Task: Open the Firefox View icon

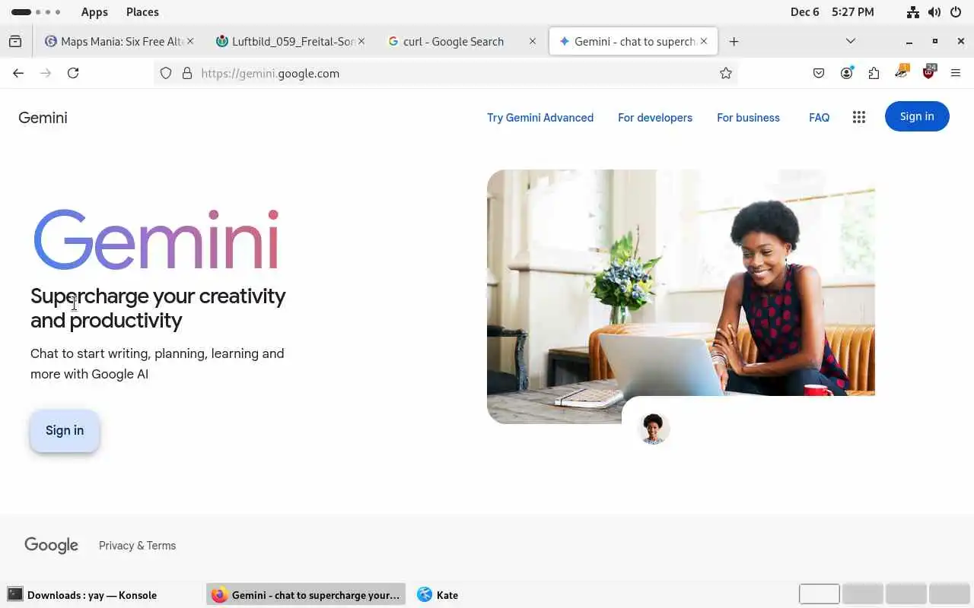Action: click(15, 41)
